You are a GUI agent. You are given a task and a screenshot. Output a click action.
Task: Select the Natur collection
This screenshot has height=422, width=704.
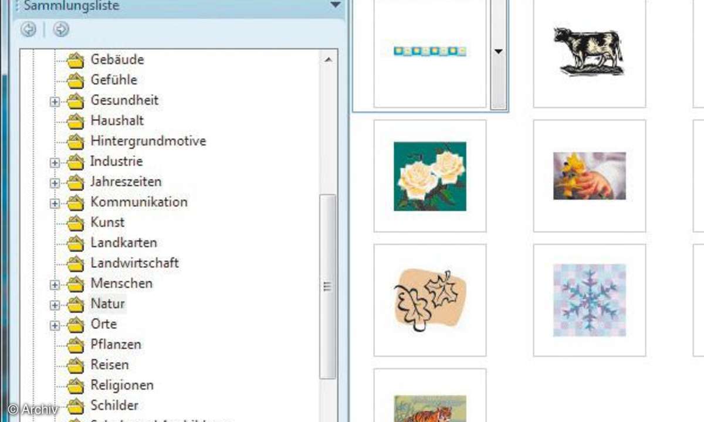coord(107,304)
